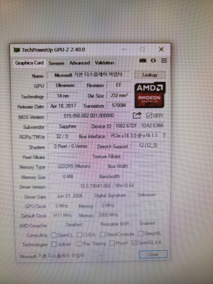Toggle the OpenGL 4.6 checkbox
Viewport: 213px width, 284px height.
134,243
